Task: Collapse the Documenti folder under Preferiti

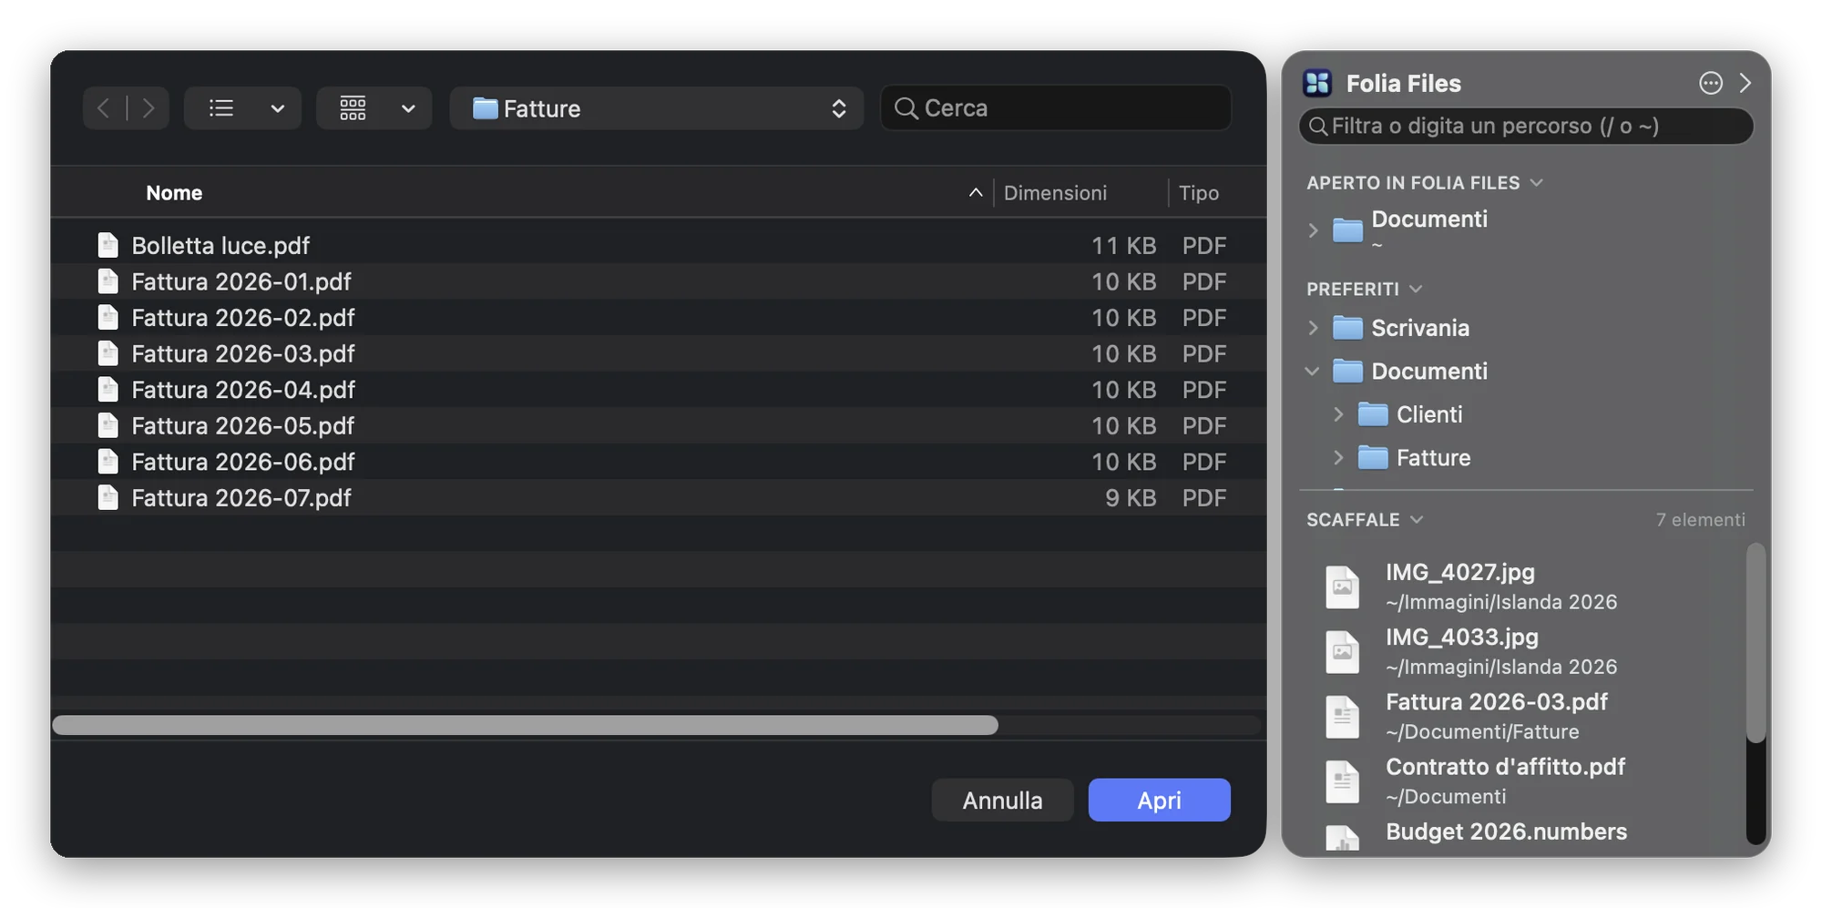Action: pyautogui.click(x=1313, y=371)
